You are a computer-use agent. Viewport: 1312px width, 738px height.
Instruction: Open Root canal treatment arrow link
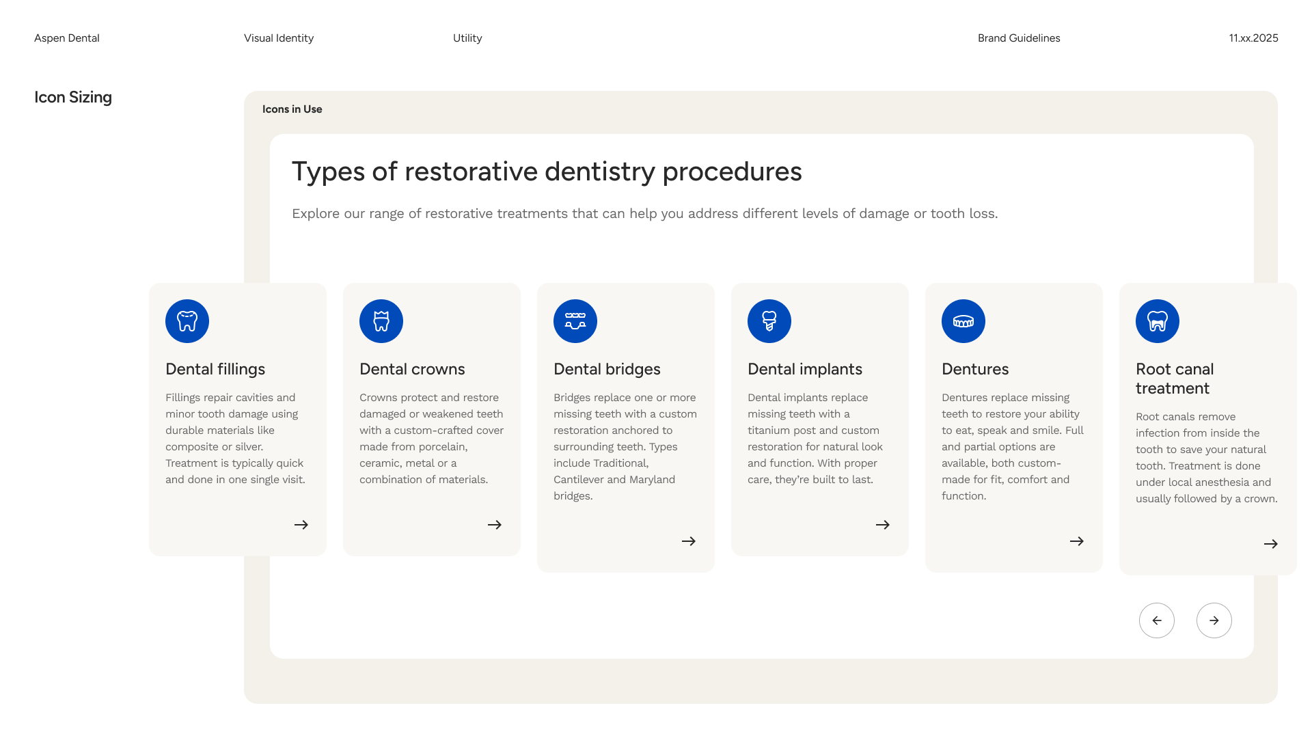pyautogui.click(x=1271, y=544)
